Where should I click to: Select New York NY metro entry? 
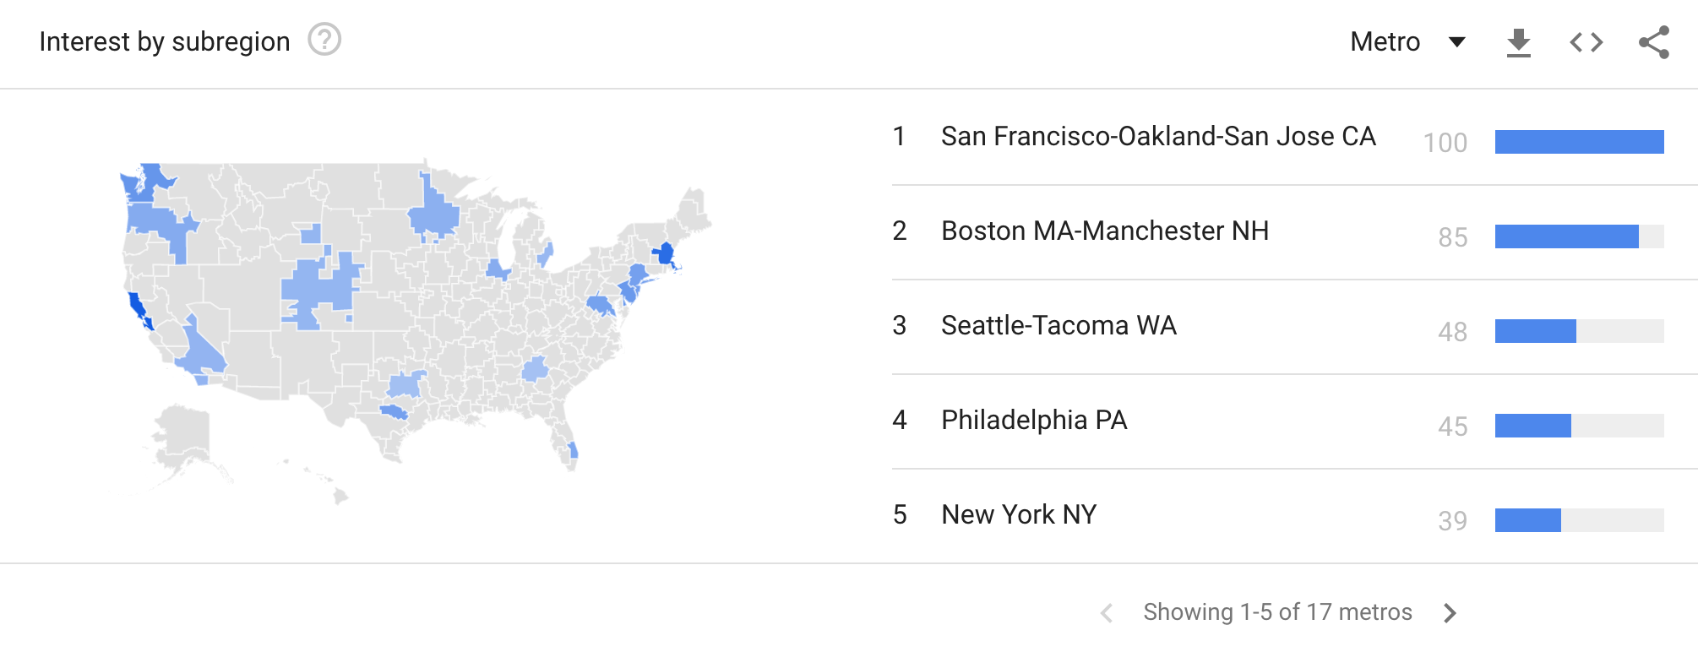tap(1019, 515)
